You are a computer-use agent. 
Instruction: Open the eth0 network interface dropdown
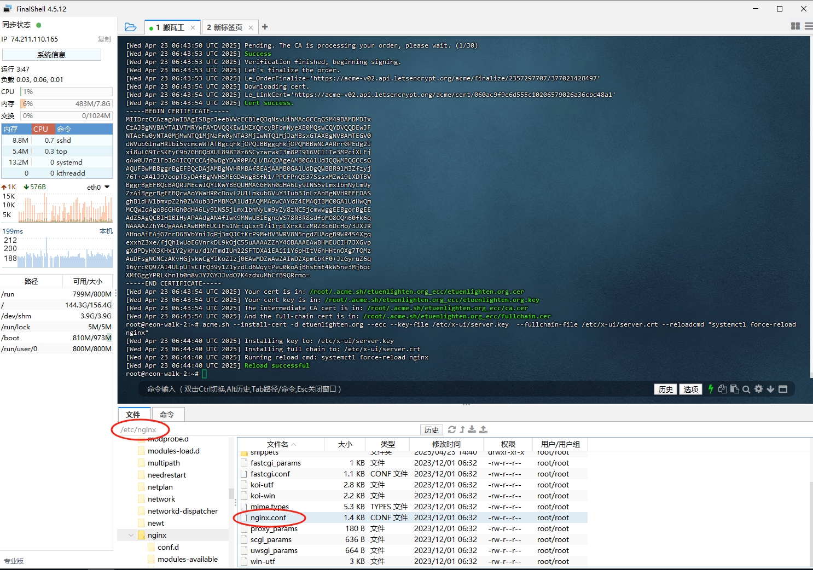tap(98, 187)
